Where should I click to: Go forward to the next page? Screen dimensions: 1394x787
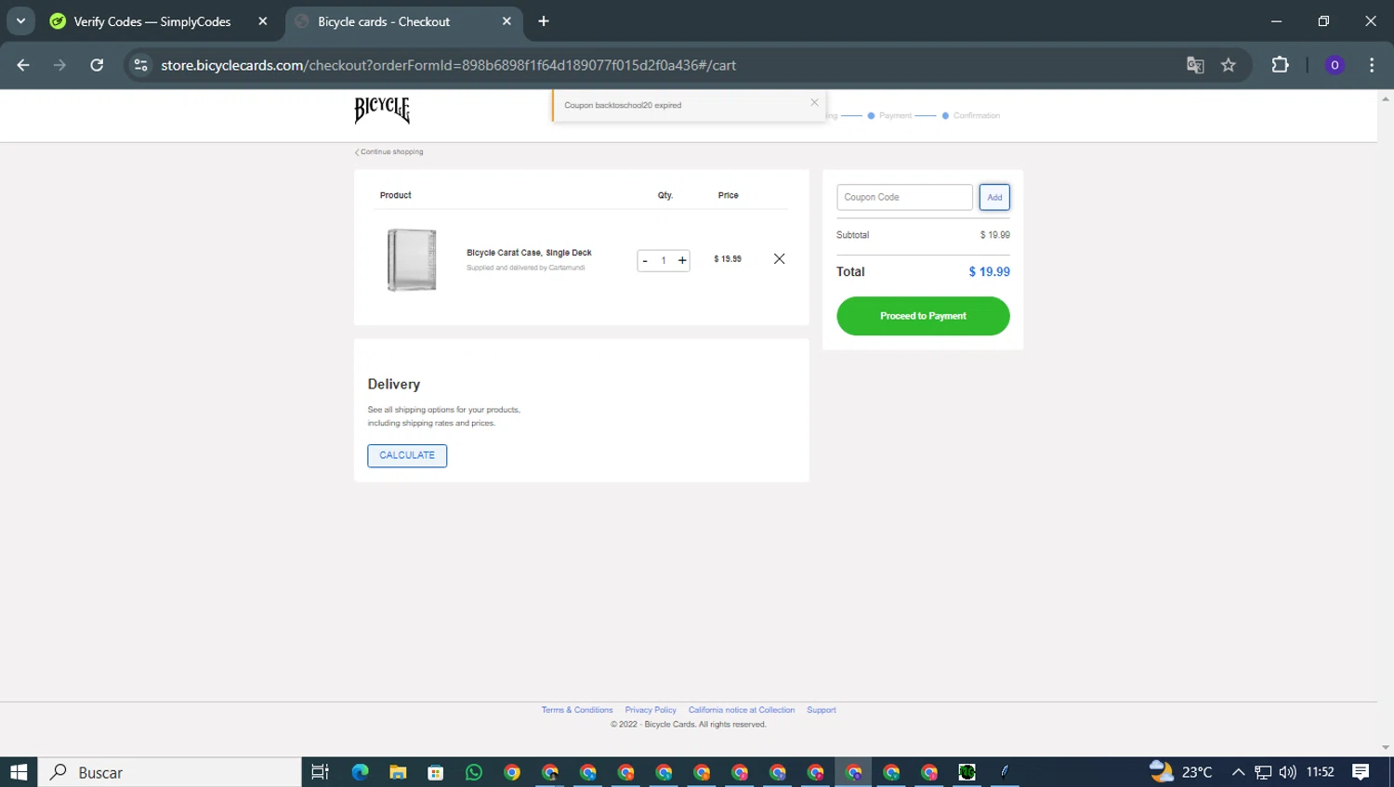tap(59, 65)
